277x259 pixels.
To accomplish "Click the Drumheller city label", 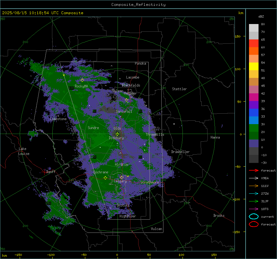I will click(180, 152).
